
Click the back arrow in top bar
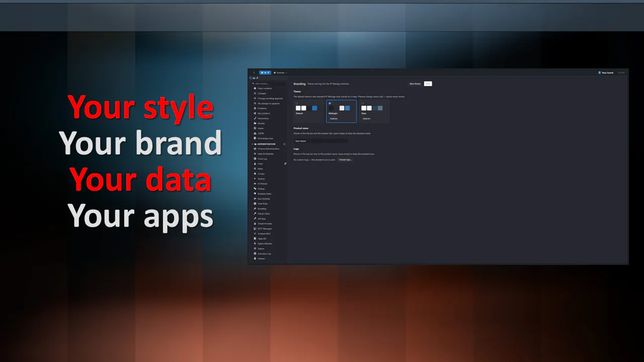[254, 72]
